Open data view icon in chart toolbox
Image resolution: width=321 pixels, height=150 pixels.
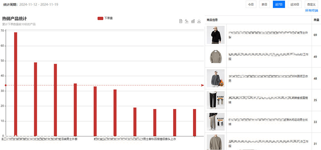181,21
